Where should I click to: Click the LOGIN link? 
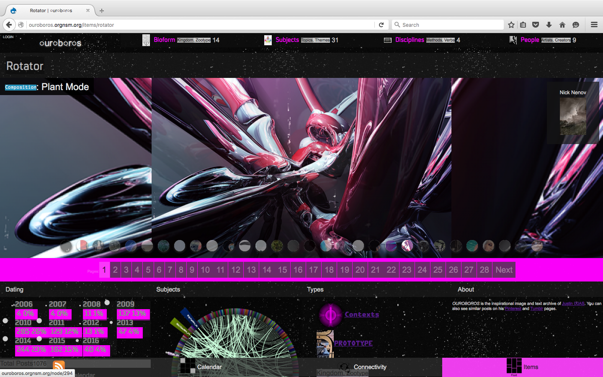tap(8, 37)
